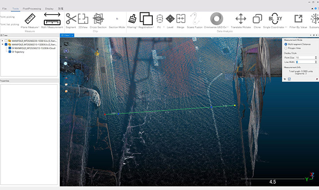This screenshot has height=190, width=319.
Task: Open the last ribbon tab with Japanese label
Action: tap(61, 9)
